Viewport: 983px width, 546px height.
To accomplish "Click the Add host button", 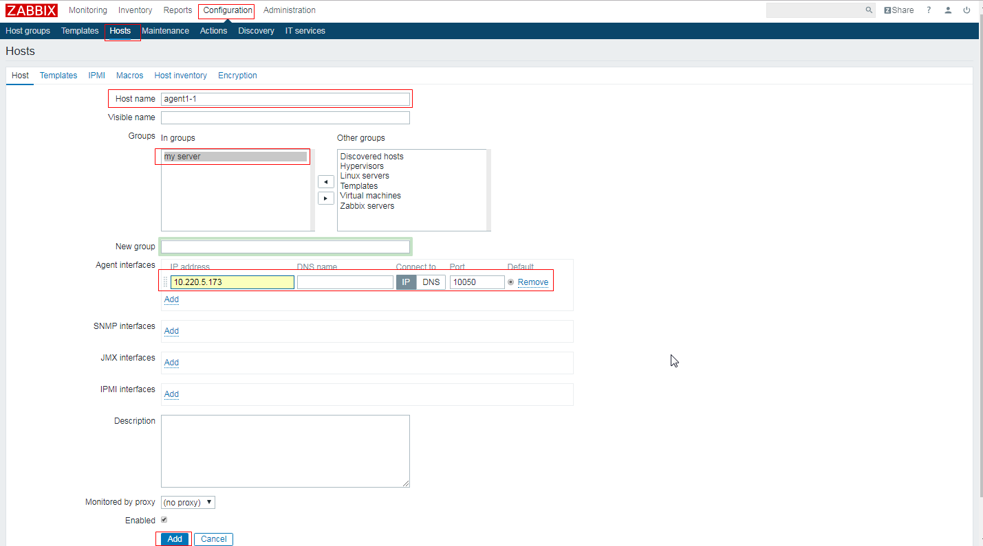I will [x=175, y=539].
